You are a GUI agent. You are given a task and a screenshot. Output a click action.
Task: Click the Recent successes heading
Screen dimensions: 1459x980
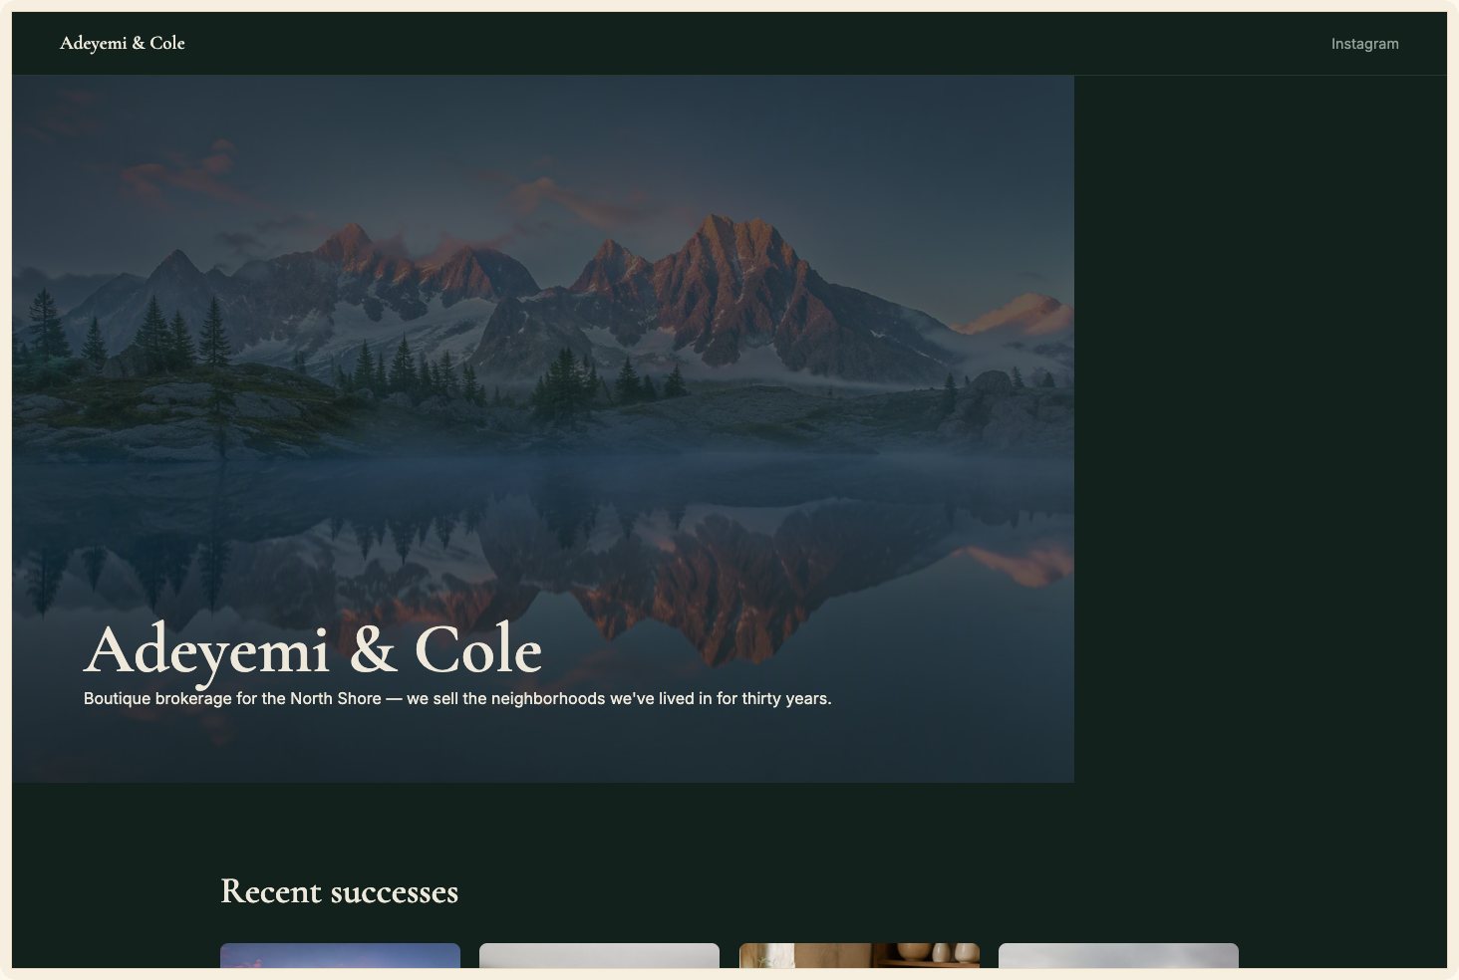[x=339, y=891]
